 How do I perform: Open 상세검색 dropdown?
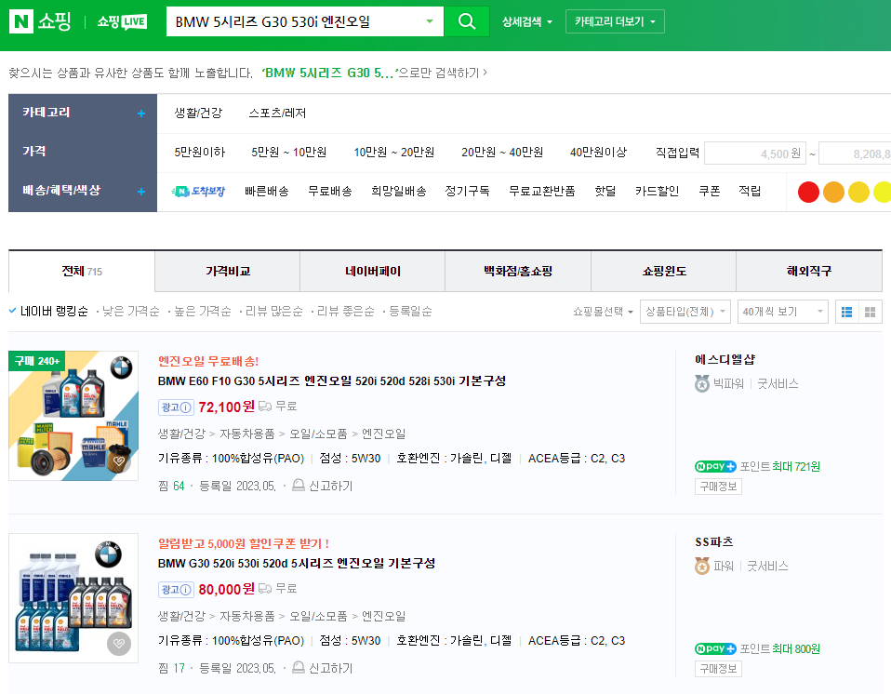(526, 21)
